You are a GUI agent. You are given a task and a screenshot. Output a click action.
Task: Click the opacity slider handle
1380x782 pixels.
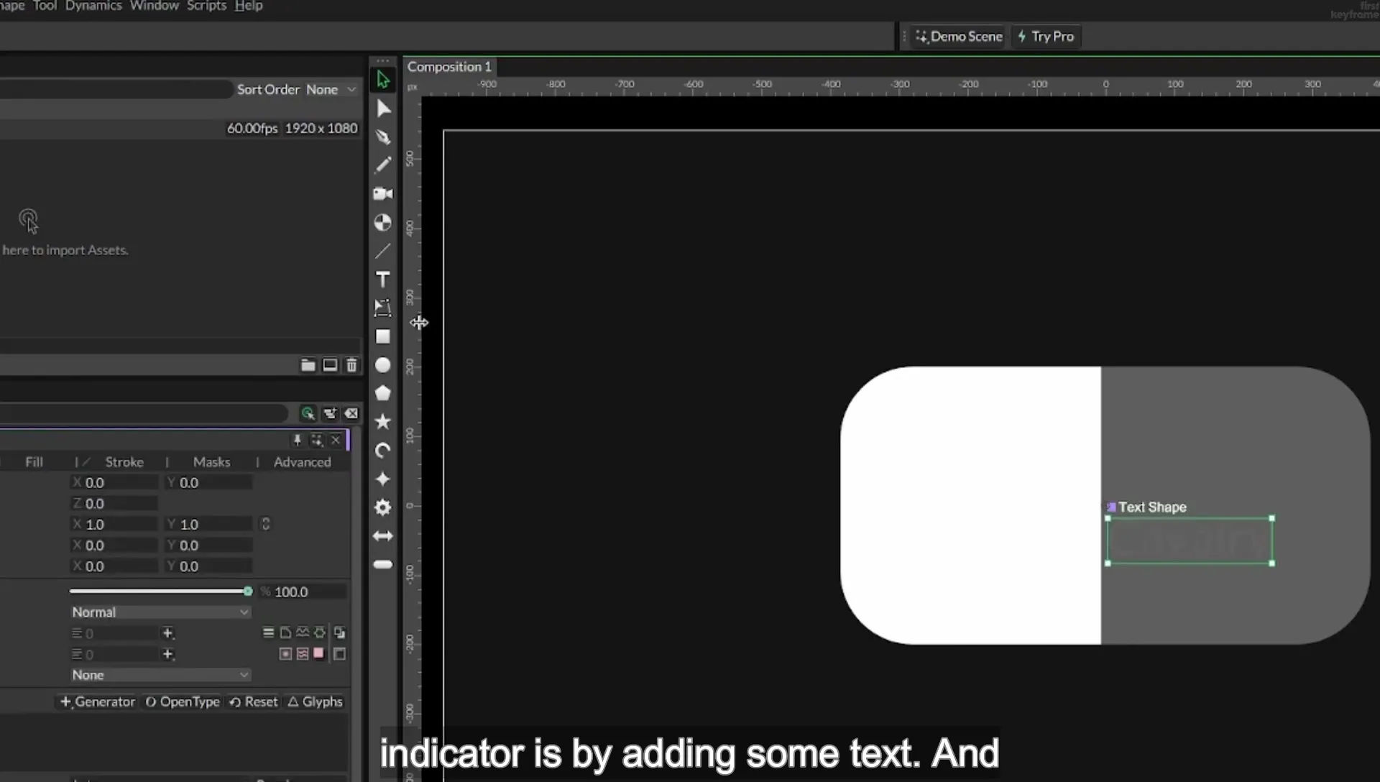[248, 592]
